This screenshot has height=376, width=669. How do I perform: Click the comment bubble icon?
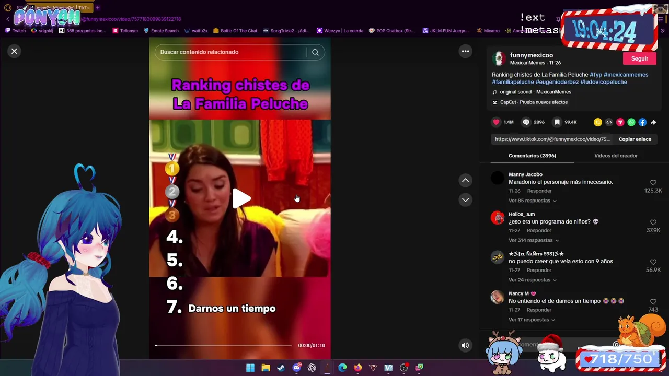526,122
